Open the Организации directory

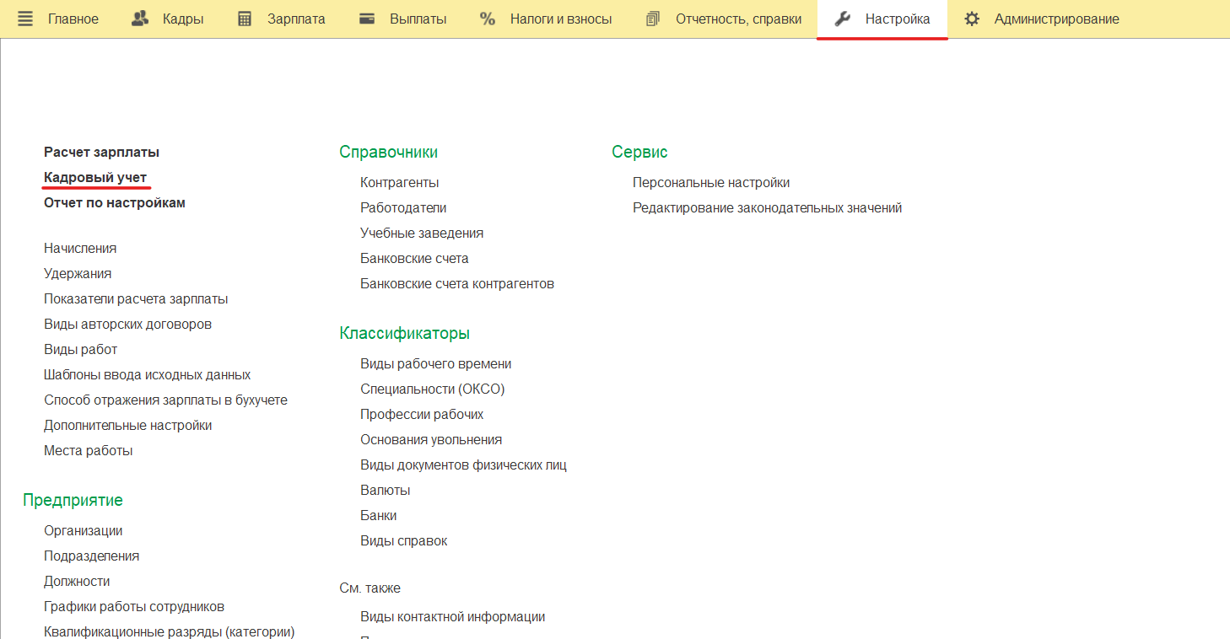pyautogui.click(x=84, y=531)
